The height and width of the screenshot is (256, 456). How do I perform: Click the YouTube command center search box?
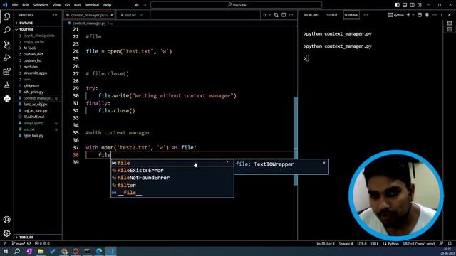pyautogui.click(x=236, y=5)
